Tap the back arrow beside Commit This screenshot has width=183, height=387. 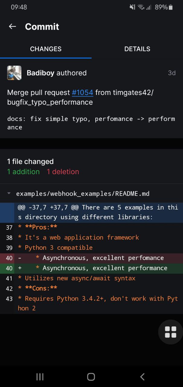pyautogui.click(x=12, y=26)
